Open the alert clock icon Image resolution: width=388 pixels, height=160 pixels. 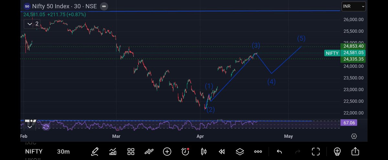pyautogui.click(x=185, y=151)
